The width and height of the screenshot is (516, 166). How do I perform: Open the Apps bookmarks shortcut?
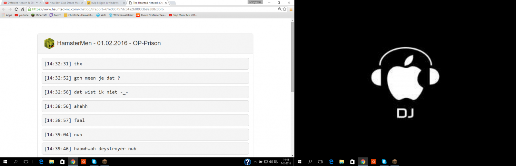(7, 15)
